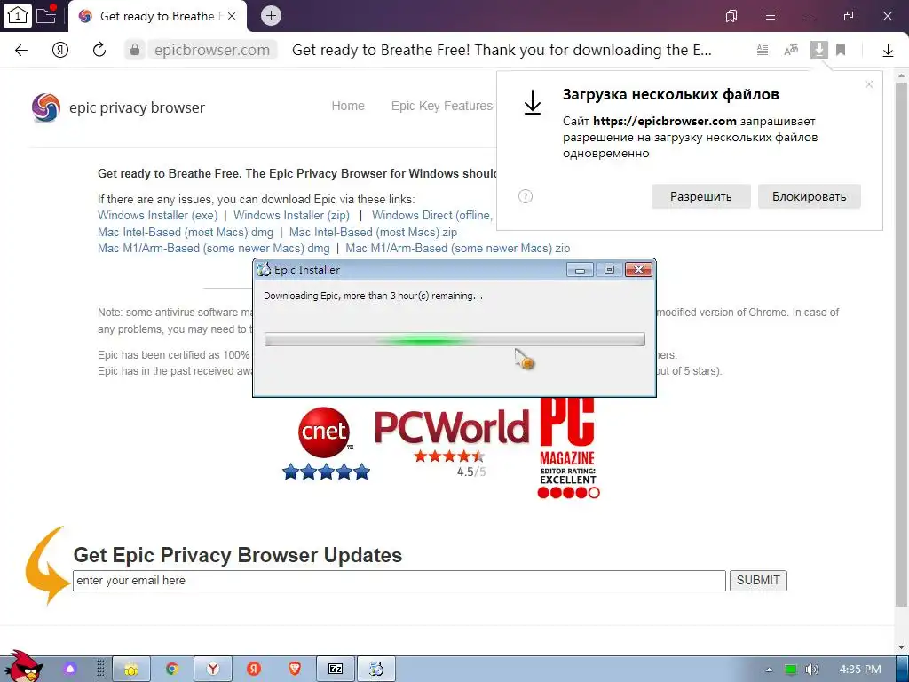Image resolution: width=909 pixels, height=682 pixels.
Task: Show hidden tray icons arrow
Action: click(769, 670)
